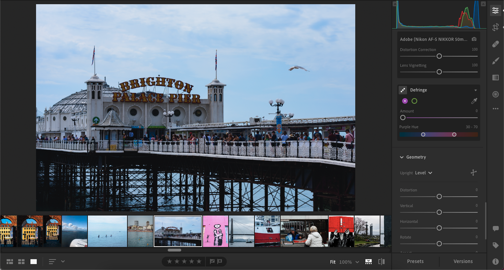Activate the Guided Upright tool
This screenshot has height=270, width=504.
click(x=474, y=173)
